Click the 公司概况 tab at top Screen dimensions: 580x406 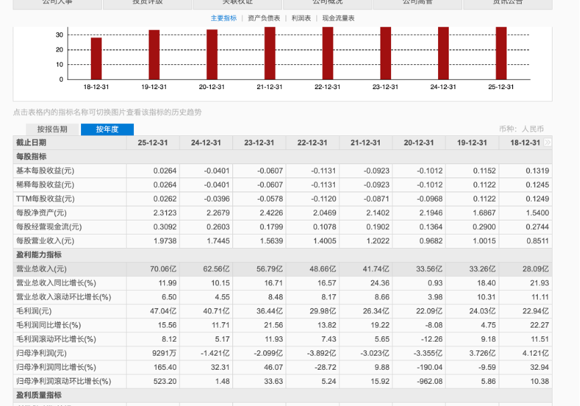[328, 3]
